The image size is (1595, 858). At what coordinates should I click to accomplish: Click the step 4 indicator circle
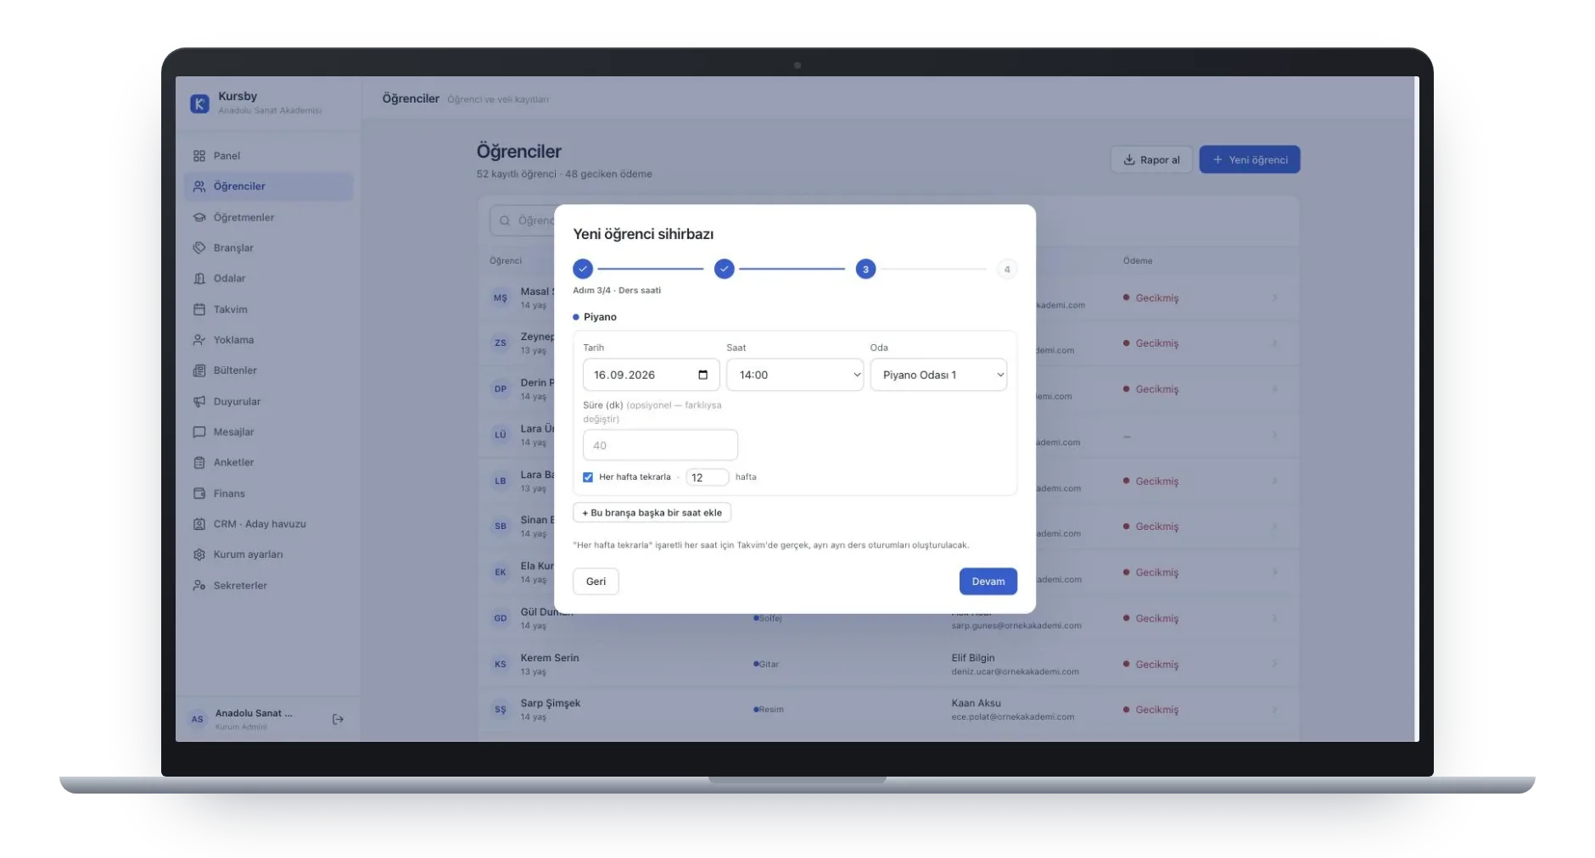click(x=1007, y=270)
